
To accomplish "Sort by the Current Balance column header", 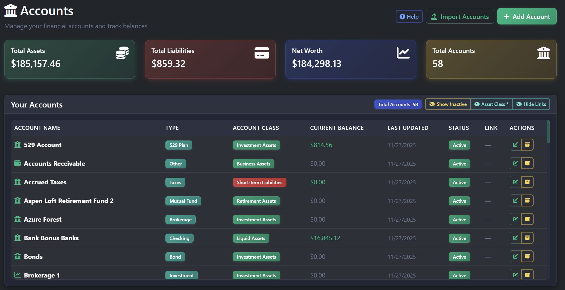I will click(337, 128).
